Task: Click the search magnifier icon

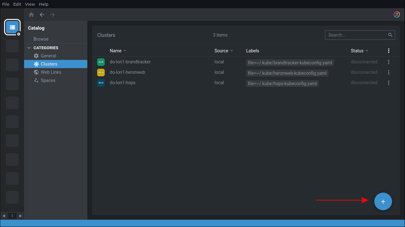Action: tap(391, 35)
